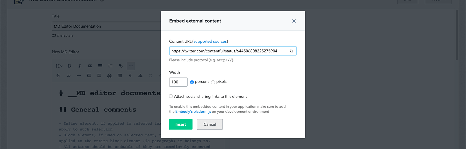Insert a numbered list

tap(110, 66)
